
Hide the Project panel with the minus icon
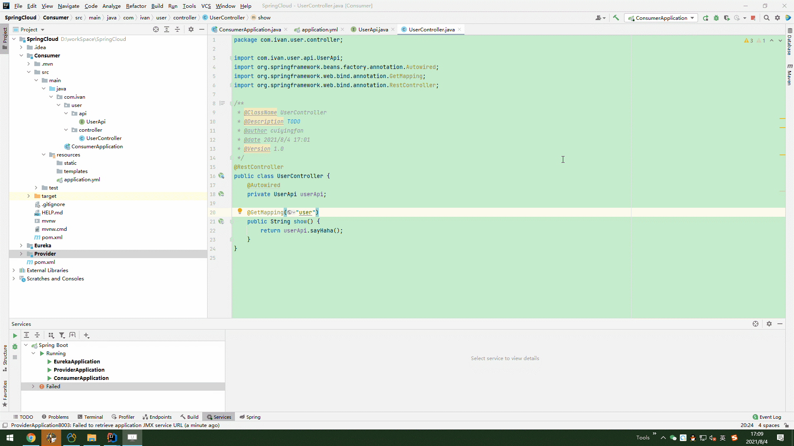pos(202,29)
